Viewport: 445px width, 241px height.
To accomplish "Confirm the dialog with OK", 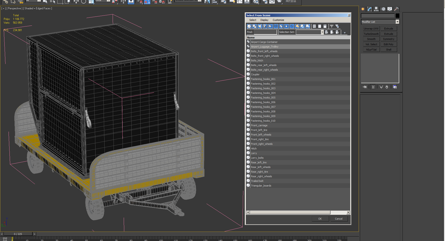I will click(320, 219).
